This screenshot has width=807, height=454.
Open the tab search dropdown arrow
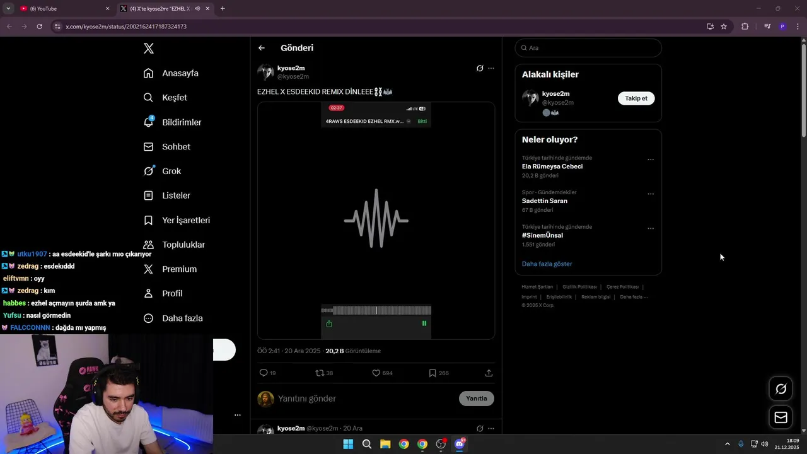click(x=8, y=9)
